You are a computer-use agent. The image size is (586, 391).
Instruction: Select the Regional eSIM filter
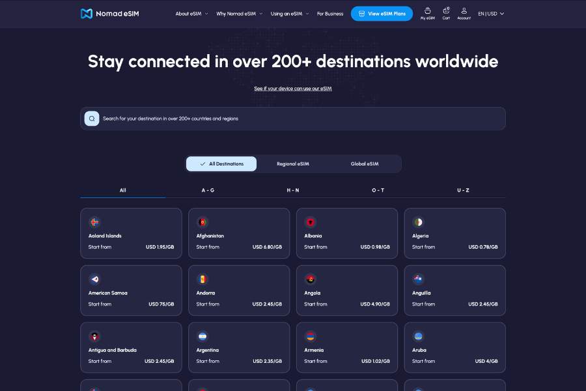click(292, 164)
